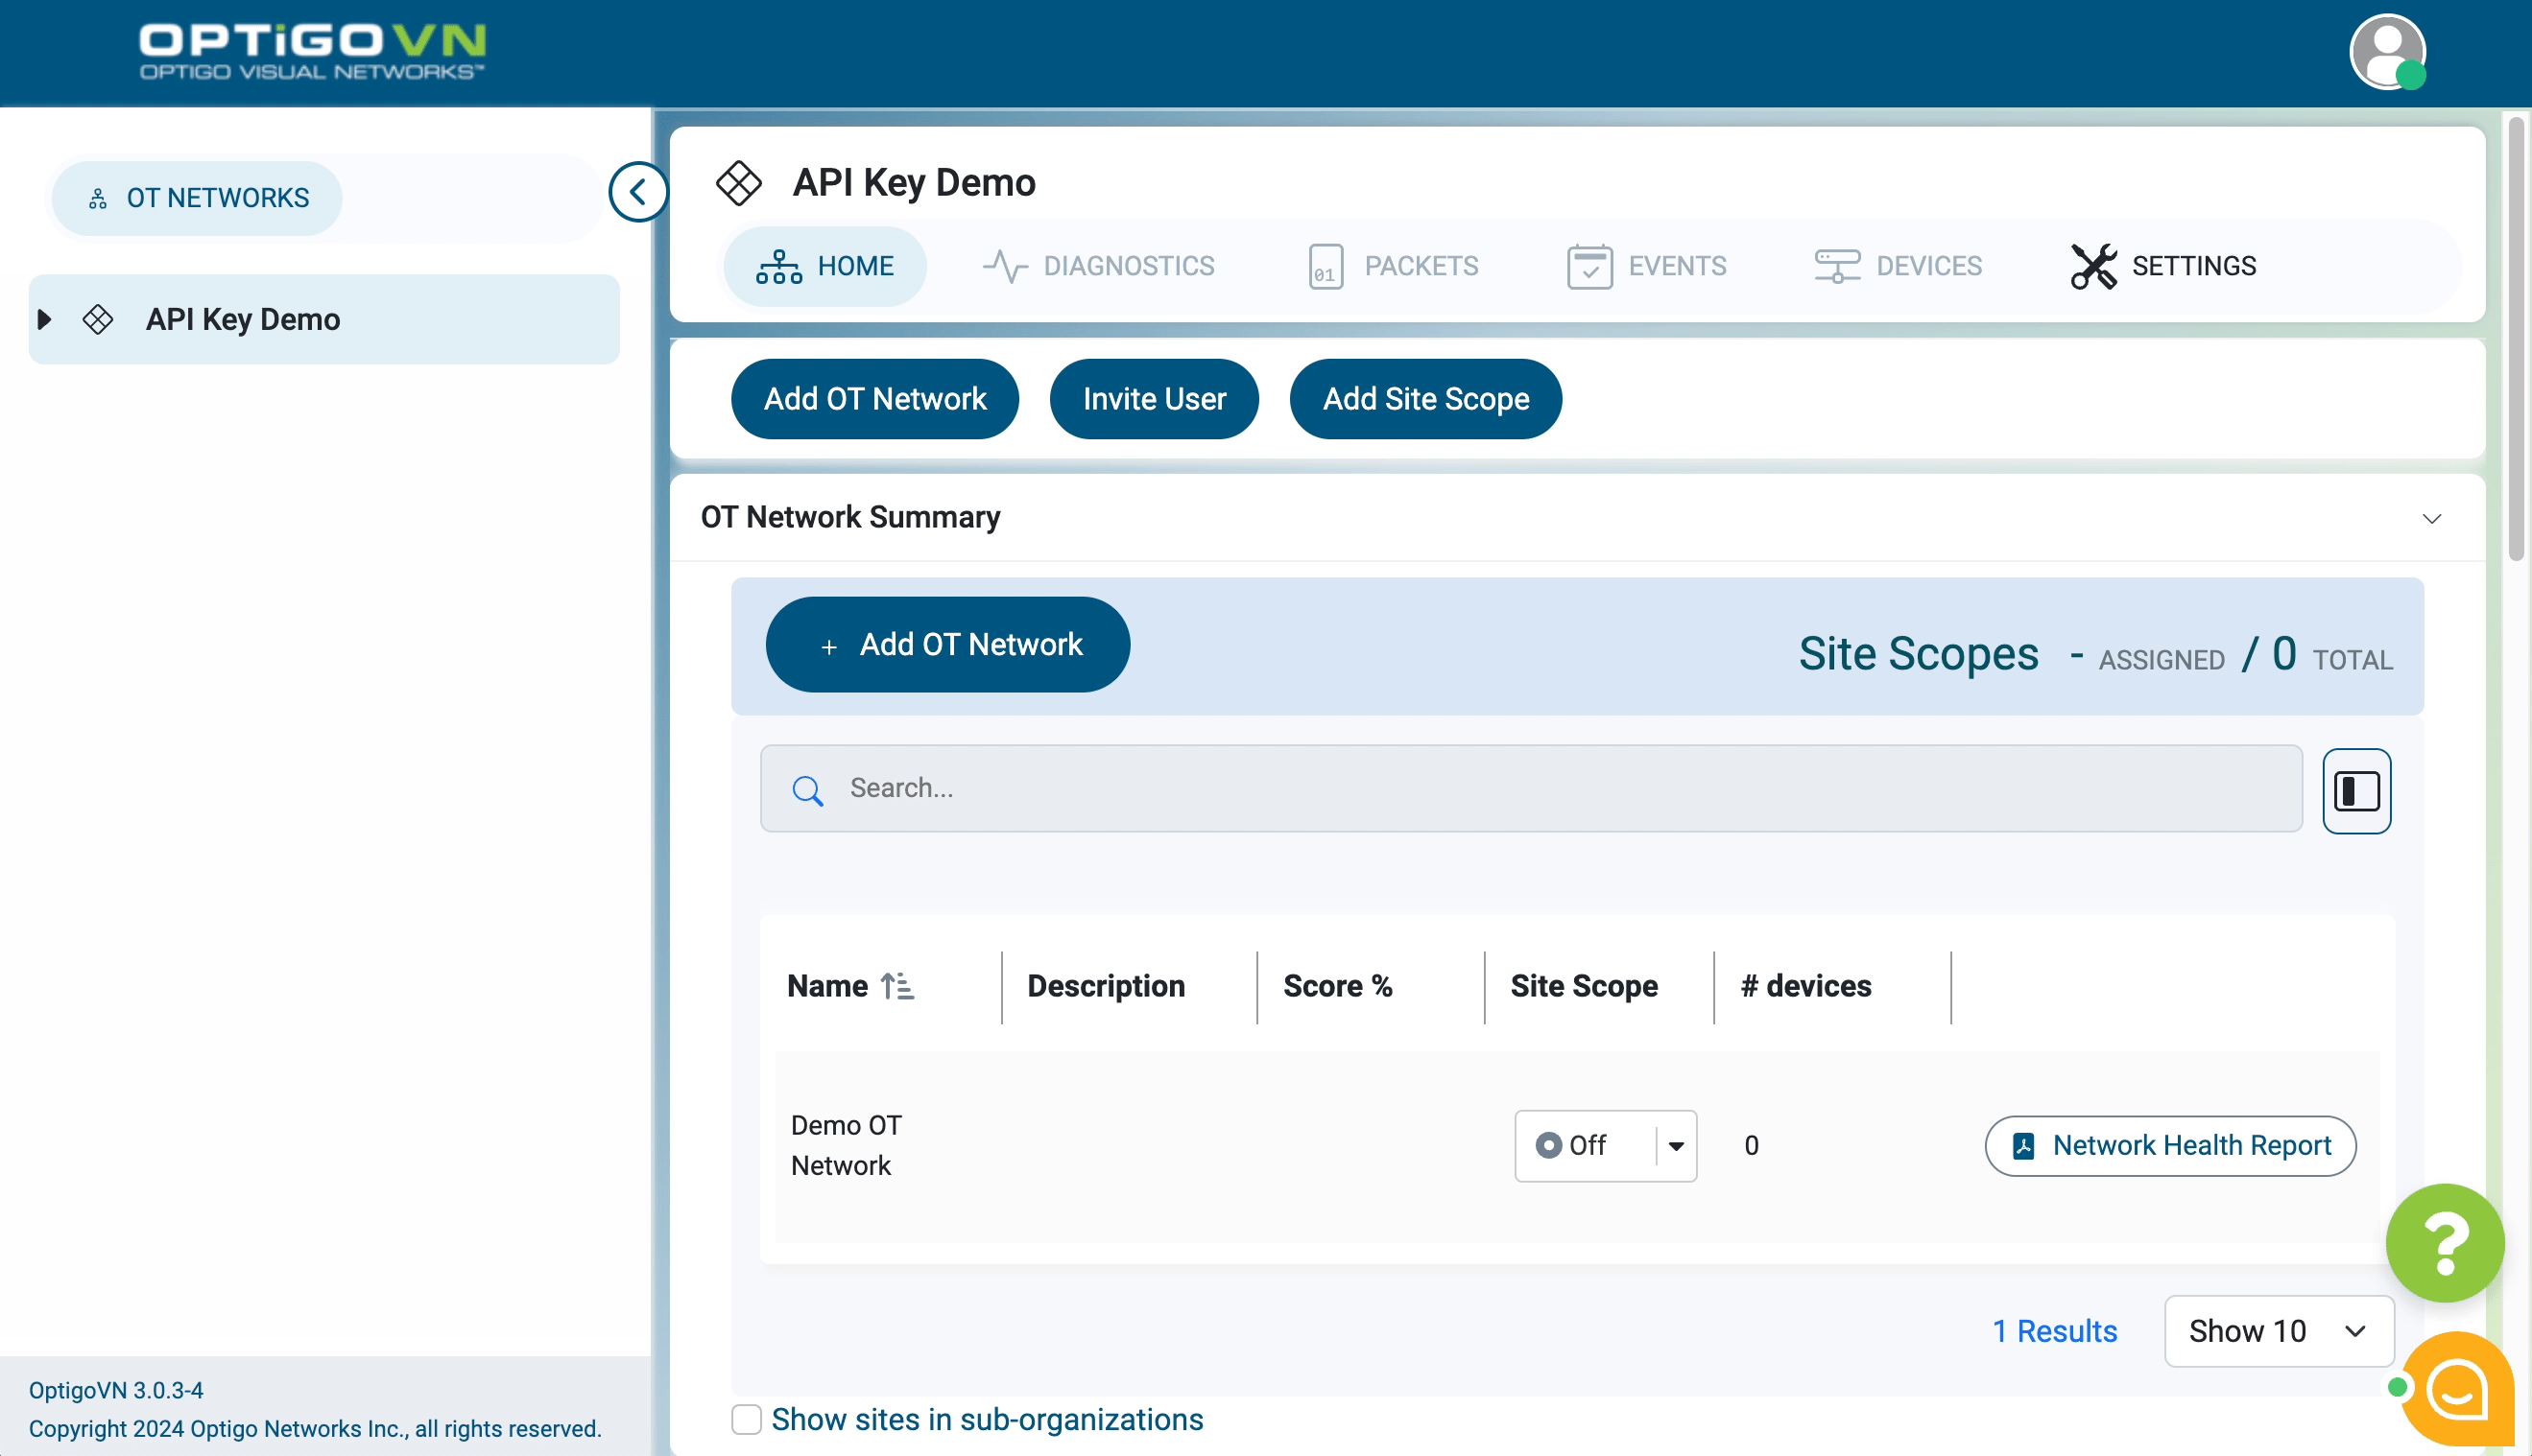Open the orange chat support widget
The image size is (2532, 1456).
click(2458, 1388)
